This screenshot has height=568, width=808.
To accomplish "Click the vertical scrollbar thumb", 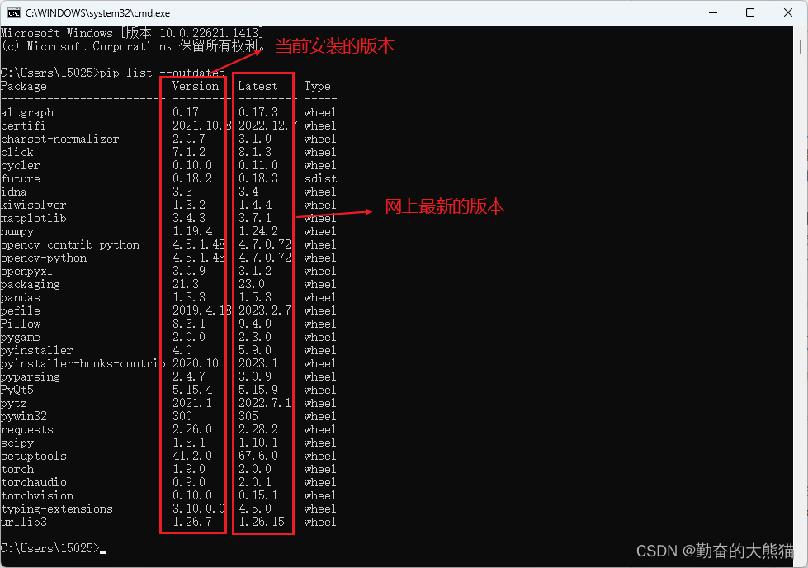I will (x=801, y=46).
